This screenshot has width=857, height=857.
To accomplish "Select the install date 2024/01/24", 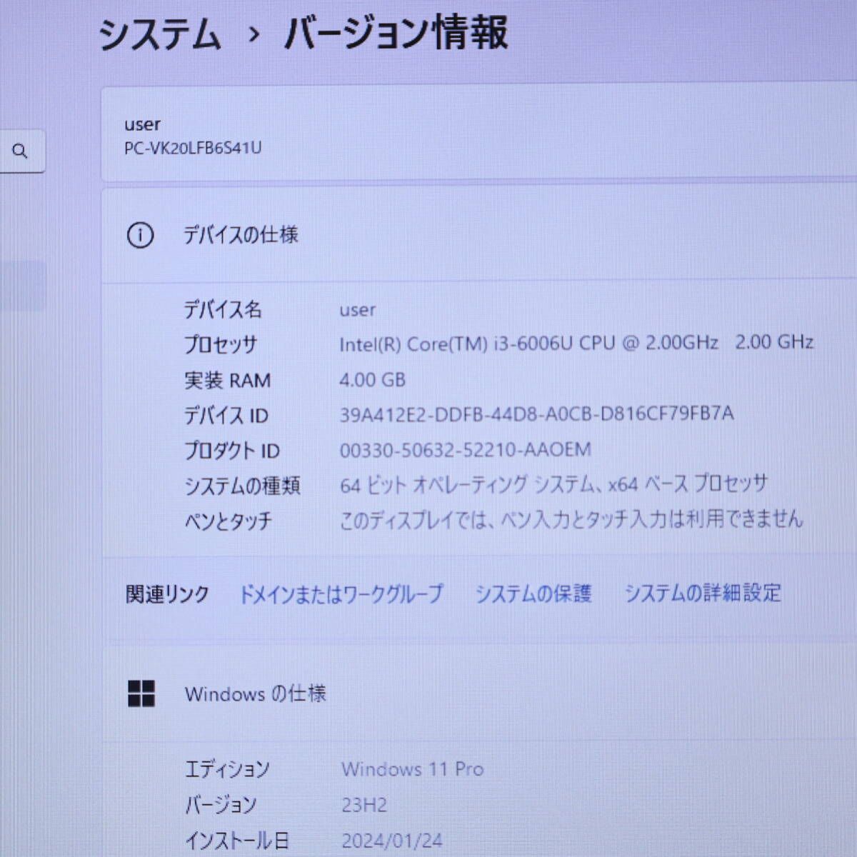I will click(392, 841).
